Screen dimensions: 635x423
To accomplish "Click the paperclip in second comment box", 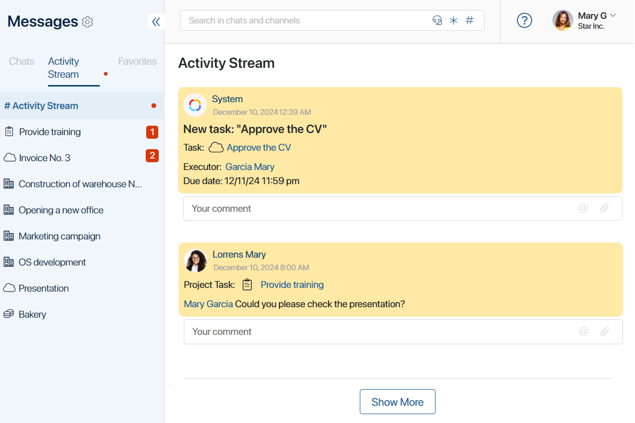I will coord(604,331).
